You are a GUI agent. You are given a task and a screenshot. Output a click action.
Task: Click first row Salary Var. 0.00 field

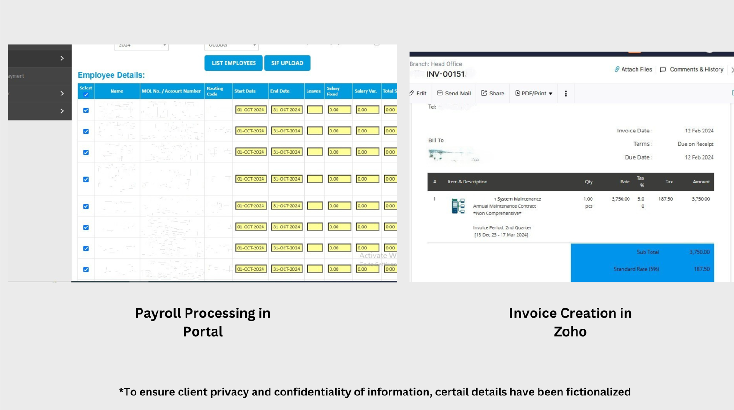[x=367, y=110]
